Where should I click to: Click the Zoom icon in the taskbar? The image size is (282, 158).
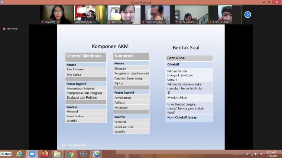[32, 154]
